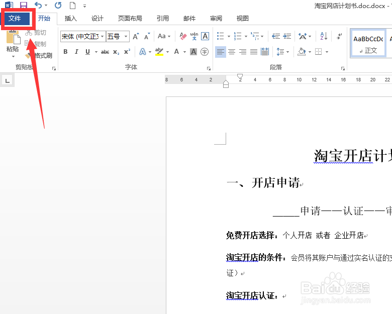This screenshot has width=392, height=314.
Task: Open the Aa change case menu
Action: point(164,37)
